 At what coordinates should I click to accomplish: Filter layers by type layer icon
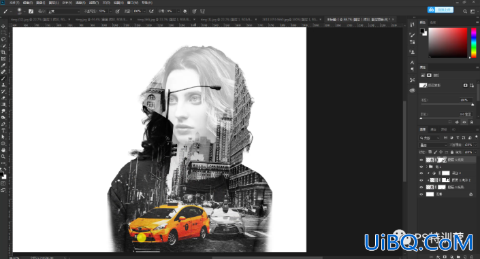458,137
